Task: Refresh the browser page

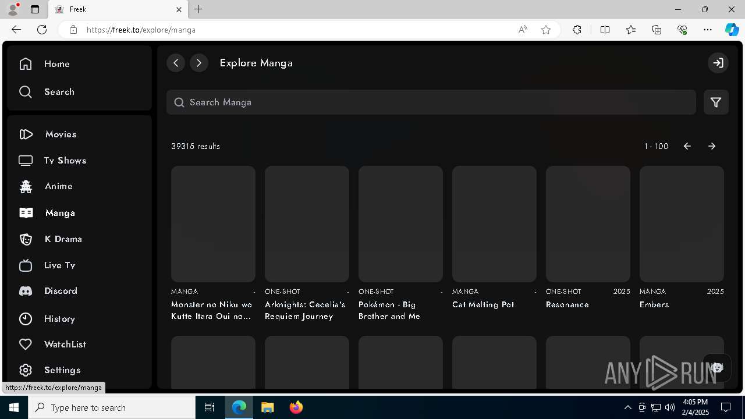Action: 42,30
